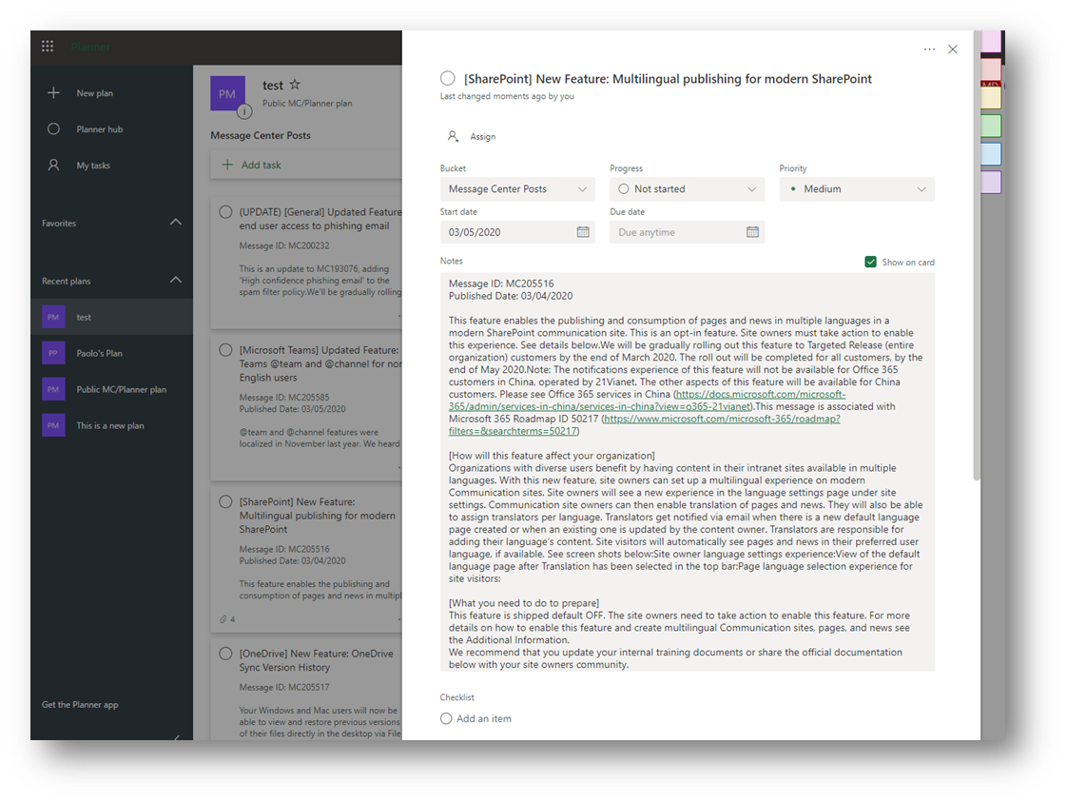Select the test plan in Recent plans

pos(111,317)
